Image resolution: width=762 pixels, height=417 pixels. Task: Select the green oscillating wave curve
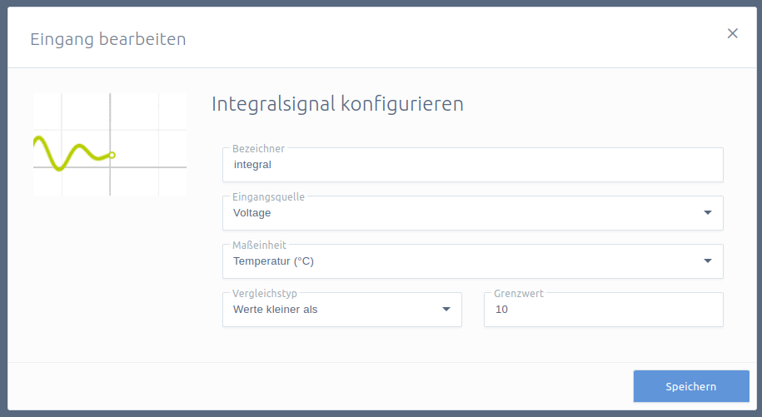(73, 153)
